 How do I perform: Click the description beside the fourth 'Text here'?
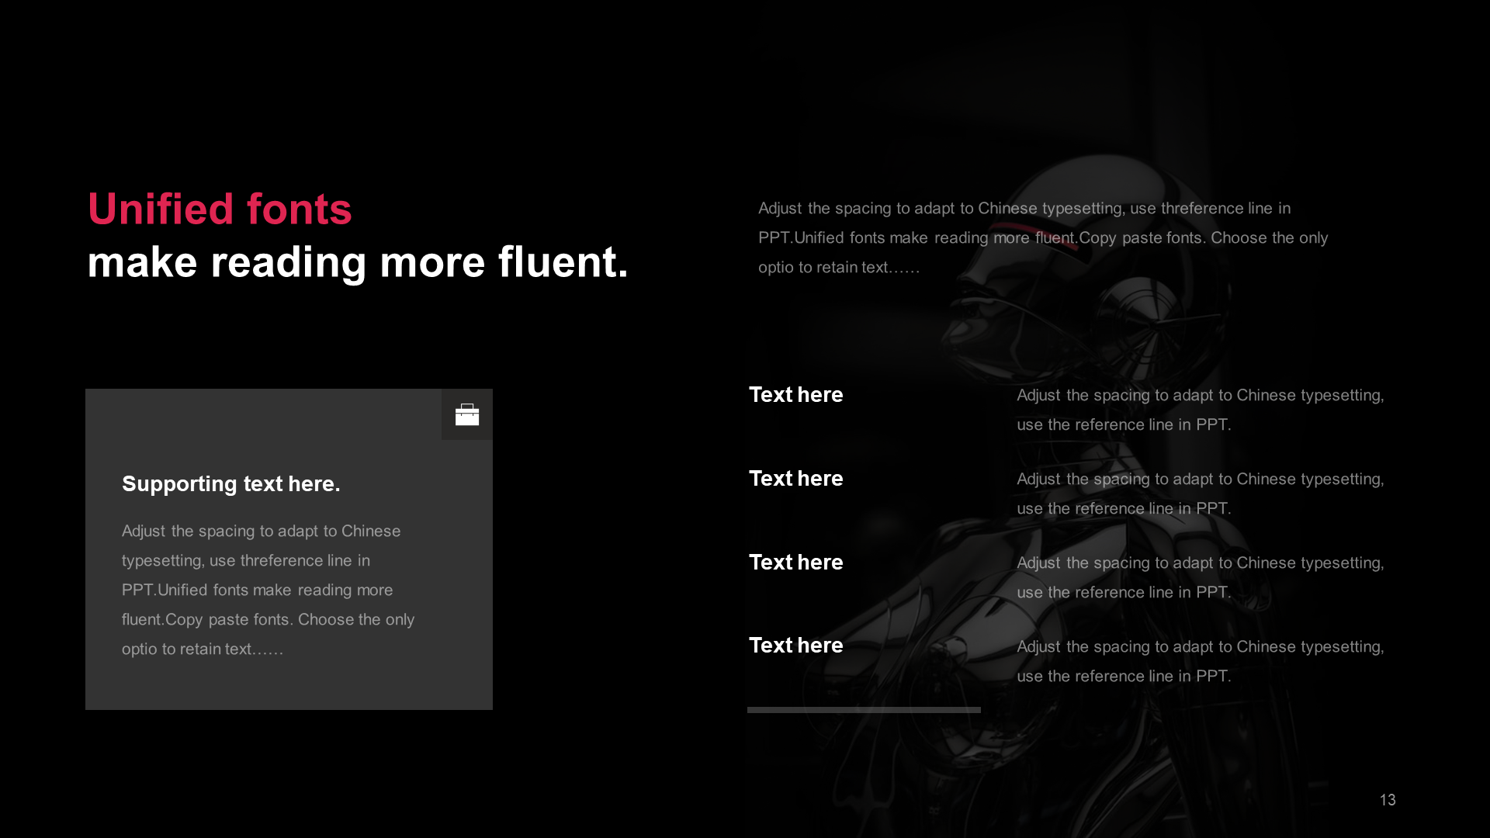pyautogui.click(x=1201, y=661)
